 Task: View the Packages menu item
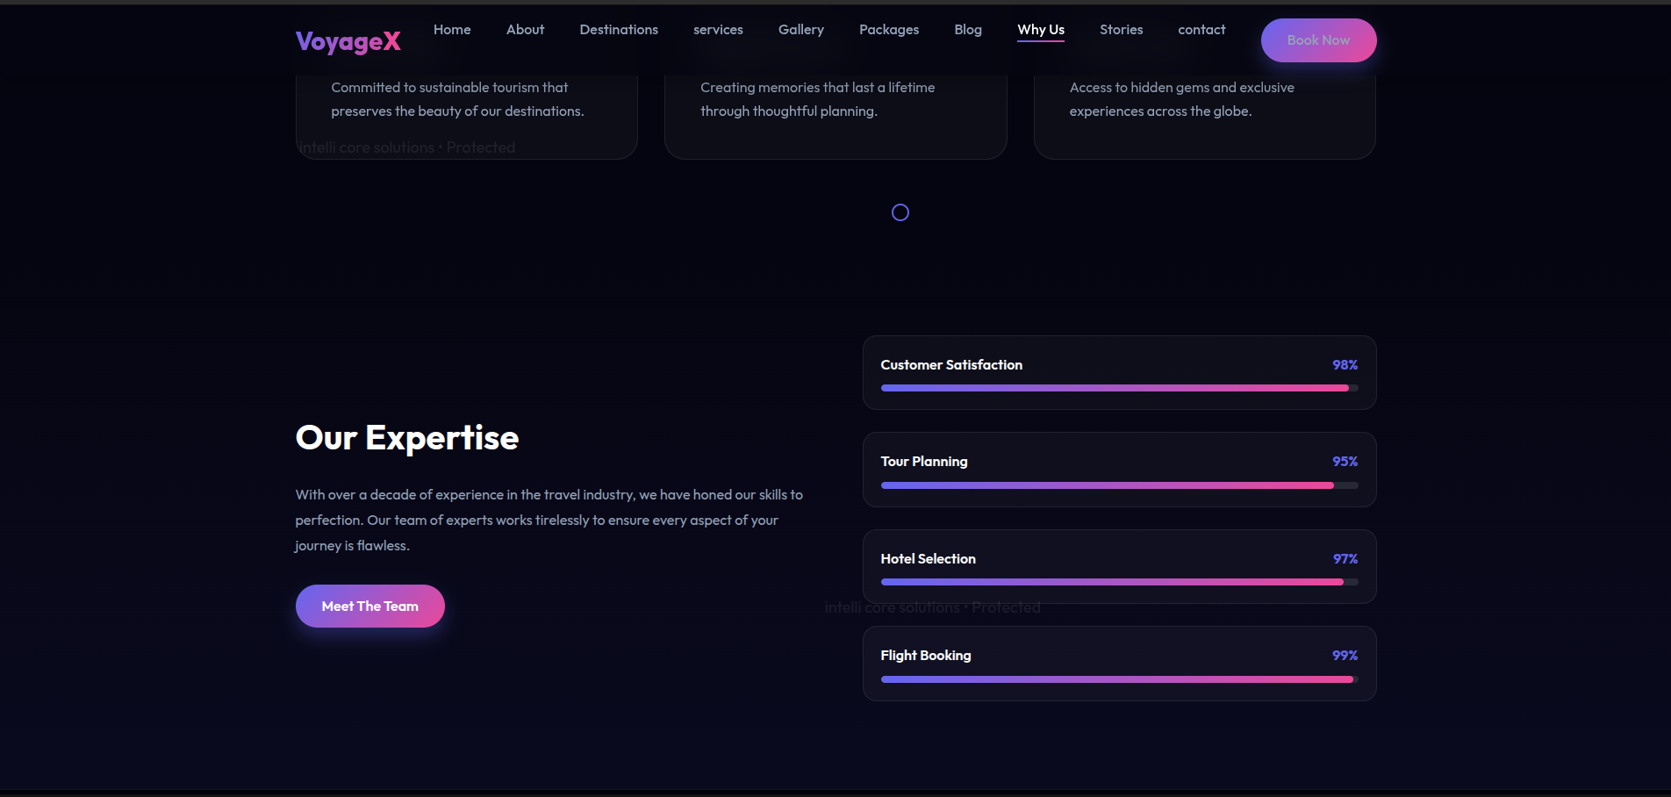[889, 30]
